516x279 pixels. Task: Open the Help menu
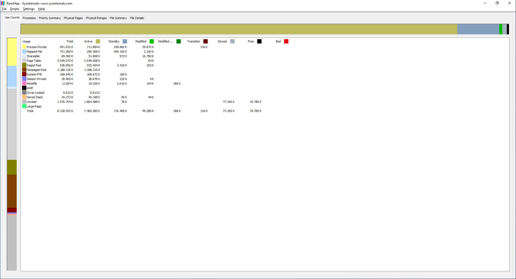[x=41, y=9]
